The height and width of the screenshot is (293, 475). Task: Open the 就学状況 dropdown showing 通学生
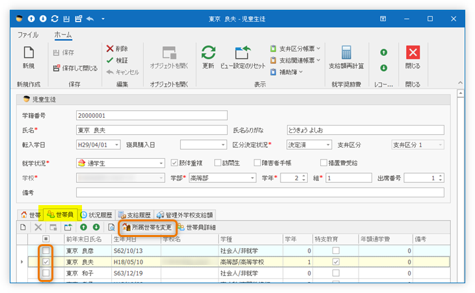click(161, 163)
